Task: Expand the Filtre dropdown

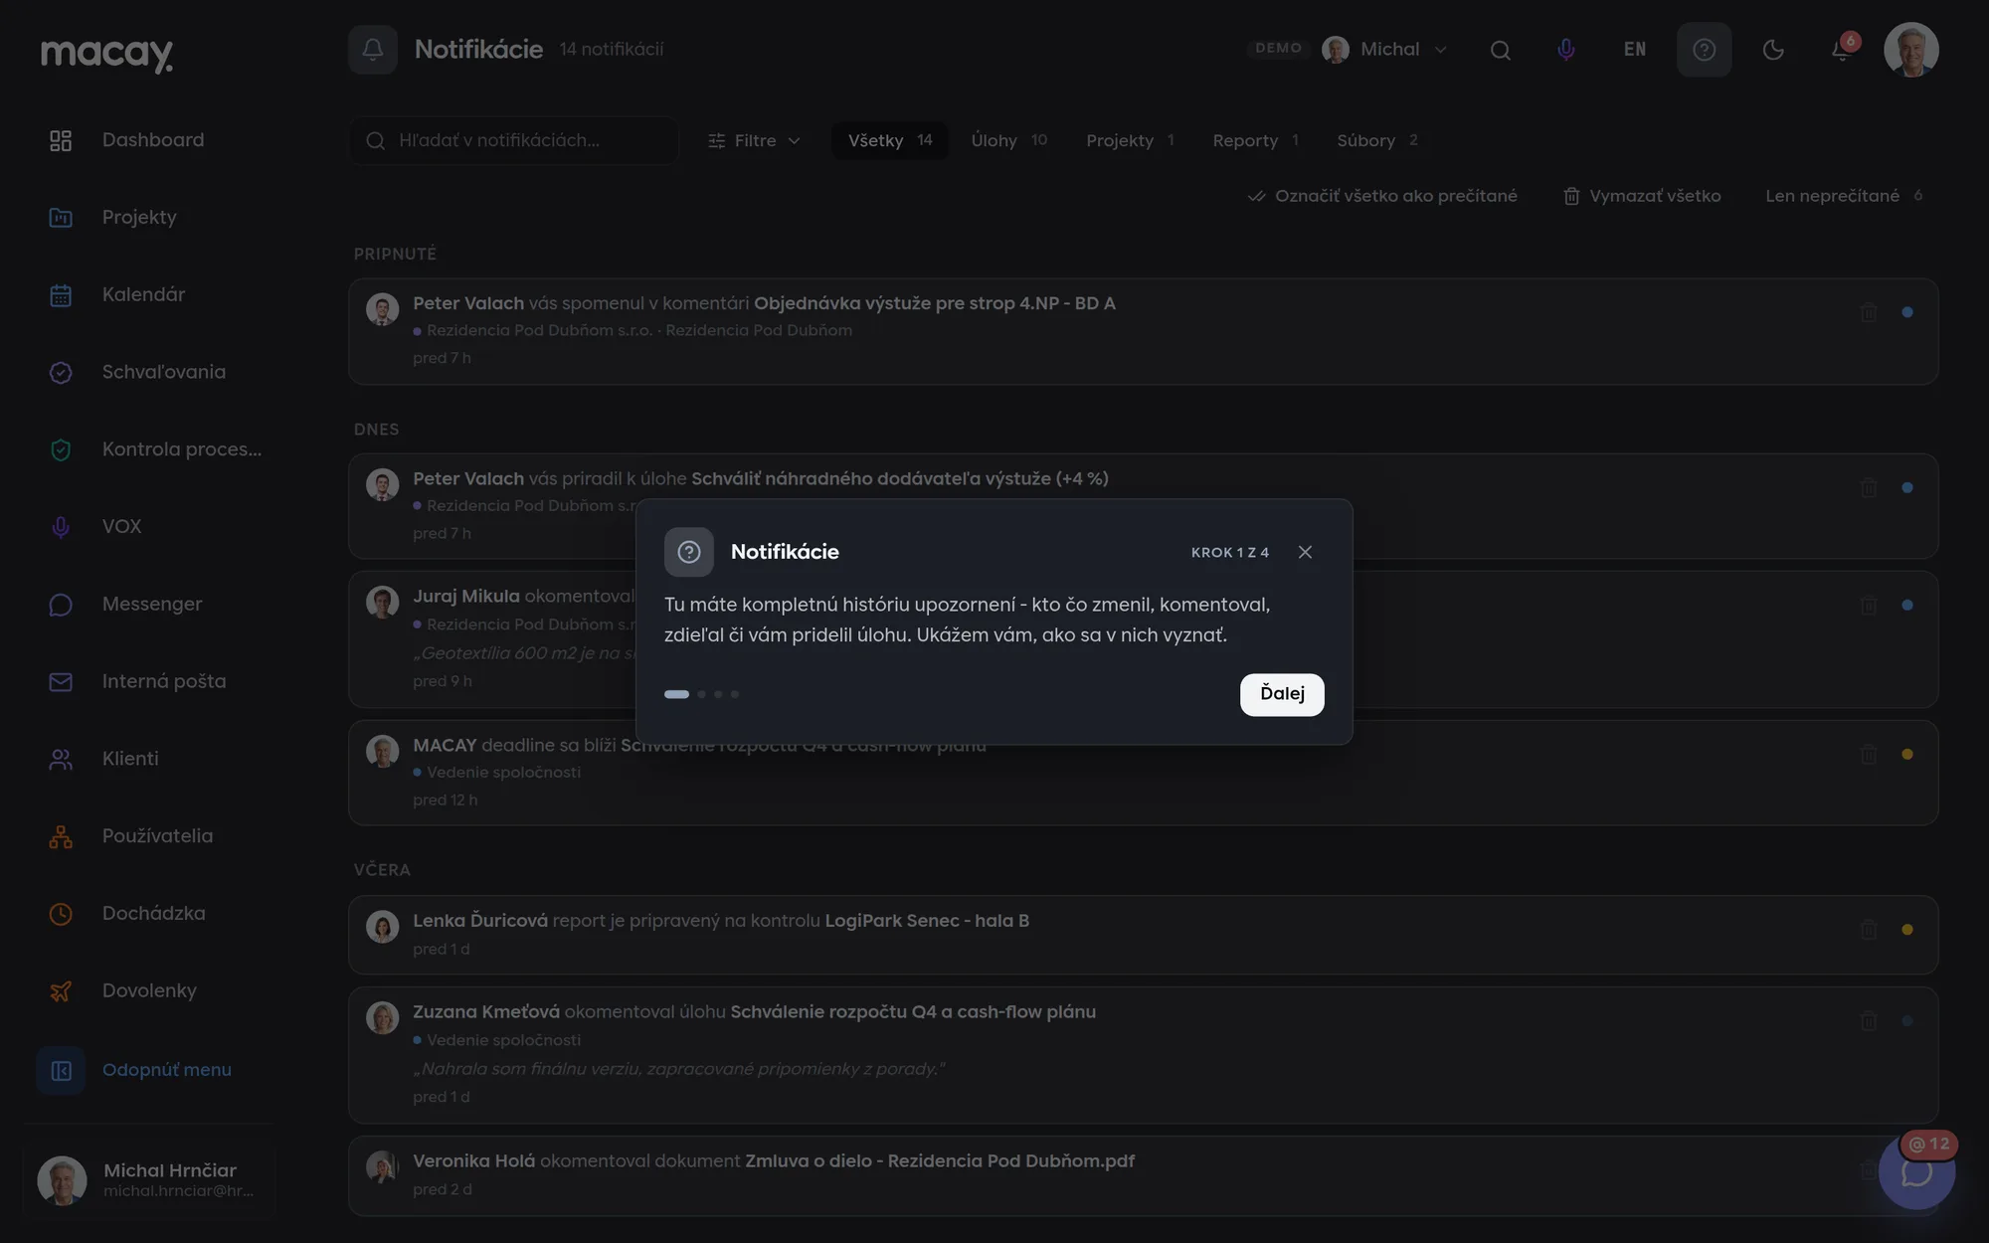Action: 754,140
